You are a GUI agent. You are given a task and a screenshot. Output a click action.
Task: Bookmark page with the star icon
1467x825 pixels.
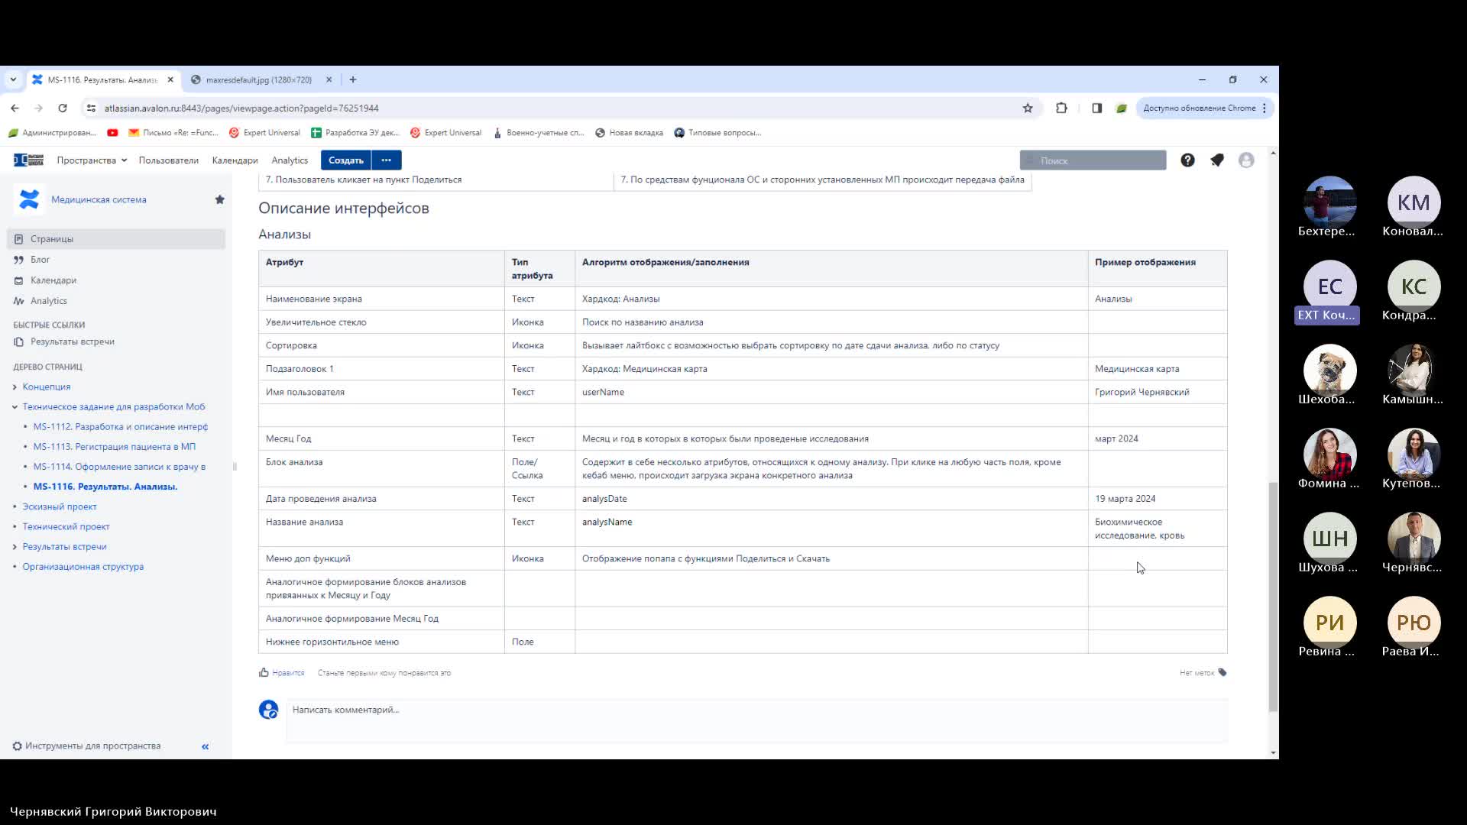1028,108
